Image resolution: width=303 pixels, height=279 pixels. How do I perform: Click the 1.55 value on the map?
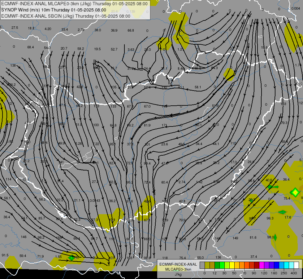tap(58, 257)
